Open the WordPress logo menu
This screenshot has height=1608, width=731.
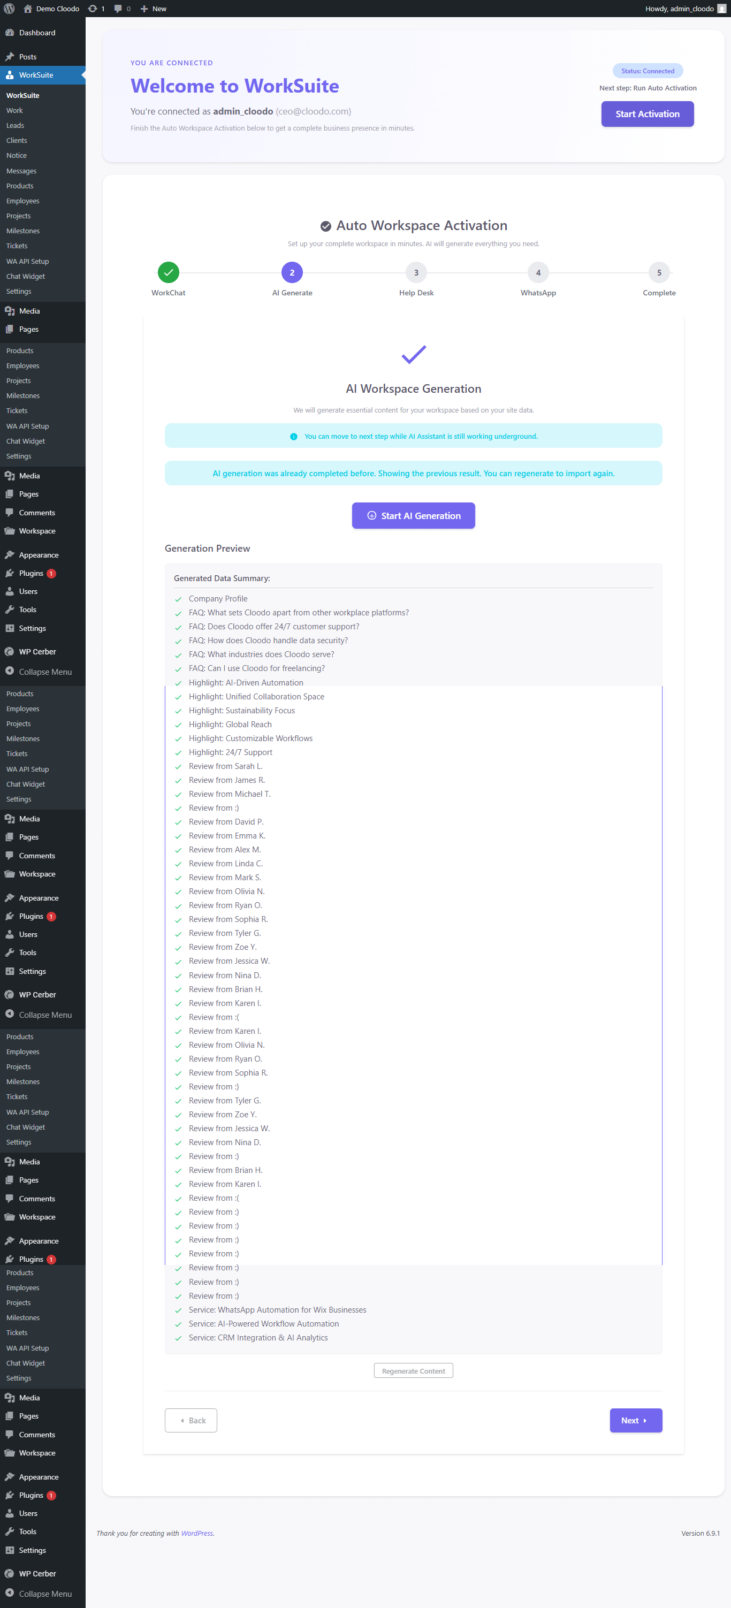(9, 9)
